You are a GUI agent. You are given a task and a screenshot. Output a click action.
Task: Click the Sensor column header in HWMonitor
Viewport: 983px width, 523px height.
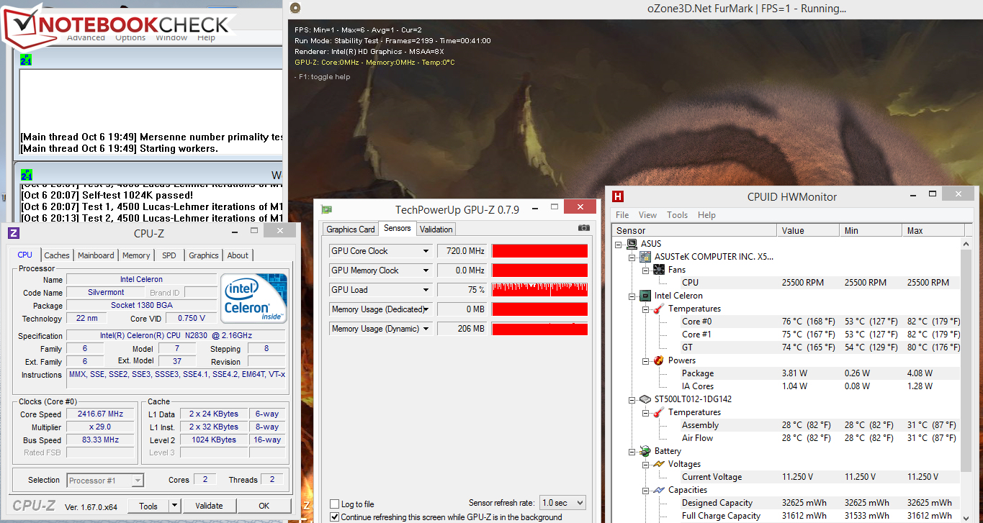pos(694,231)
